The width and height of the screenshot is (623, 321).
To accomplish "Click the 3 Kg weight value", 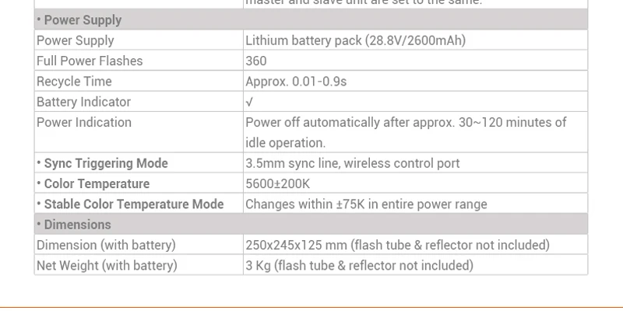I will click(359, 265).
